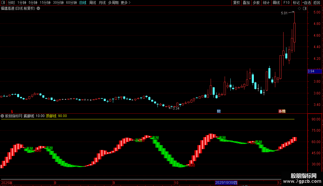Open the 画线 drawing tools
The height and width of the screenshot is (186, 323).
pos(276,3)
